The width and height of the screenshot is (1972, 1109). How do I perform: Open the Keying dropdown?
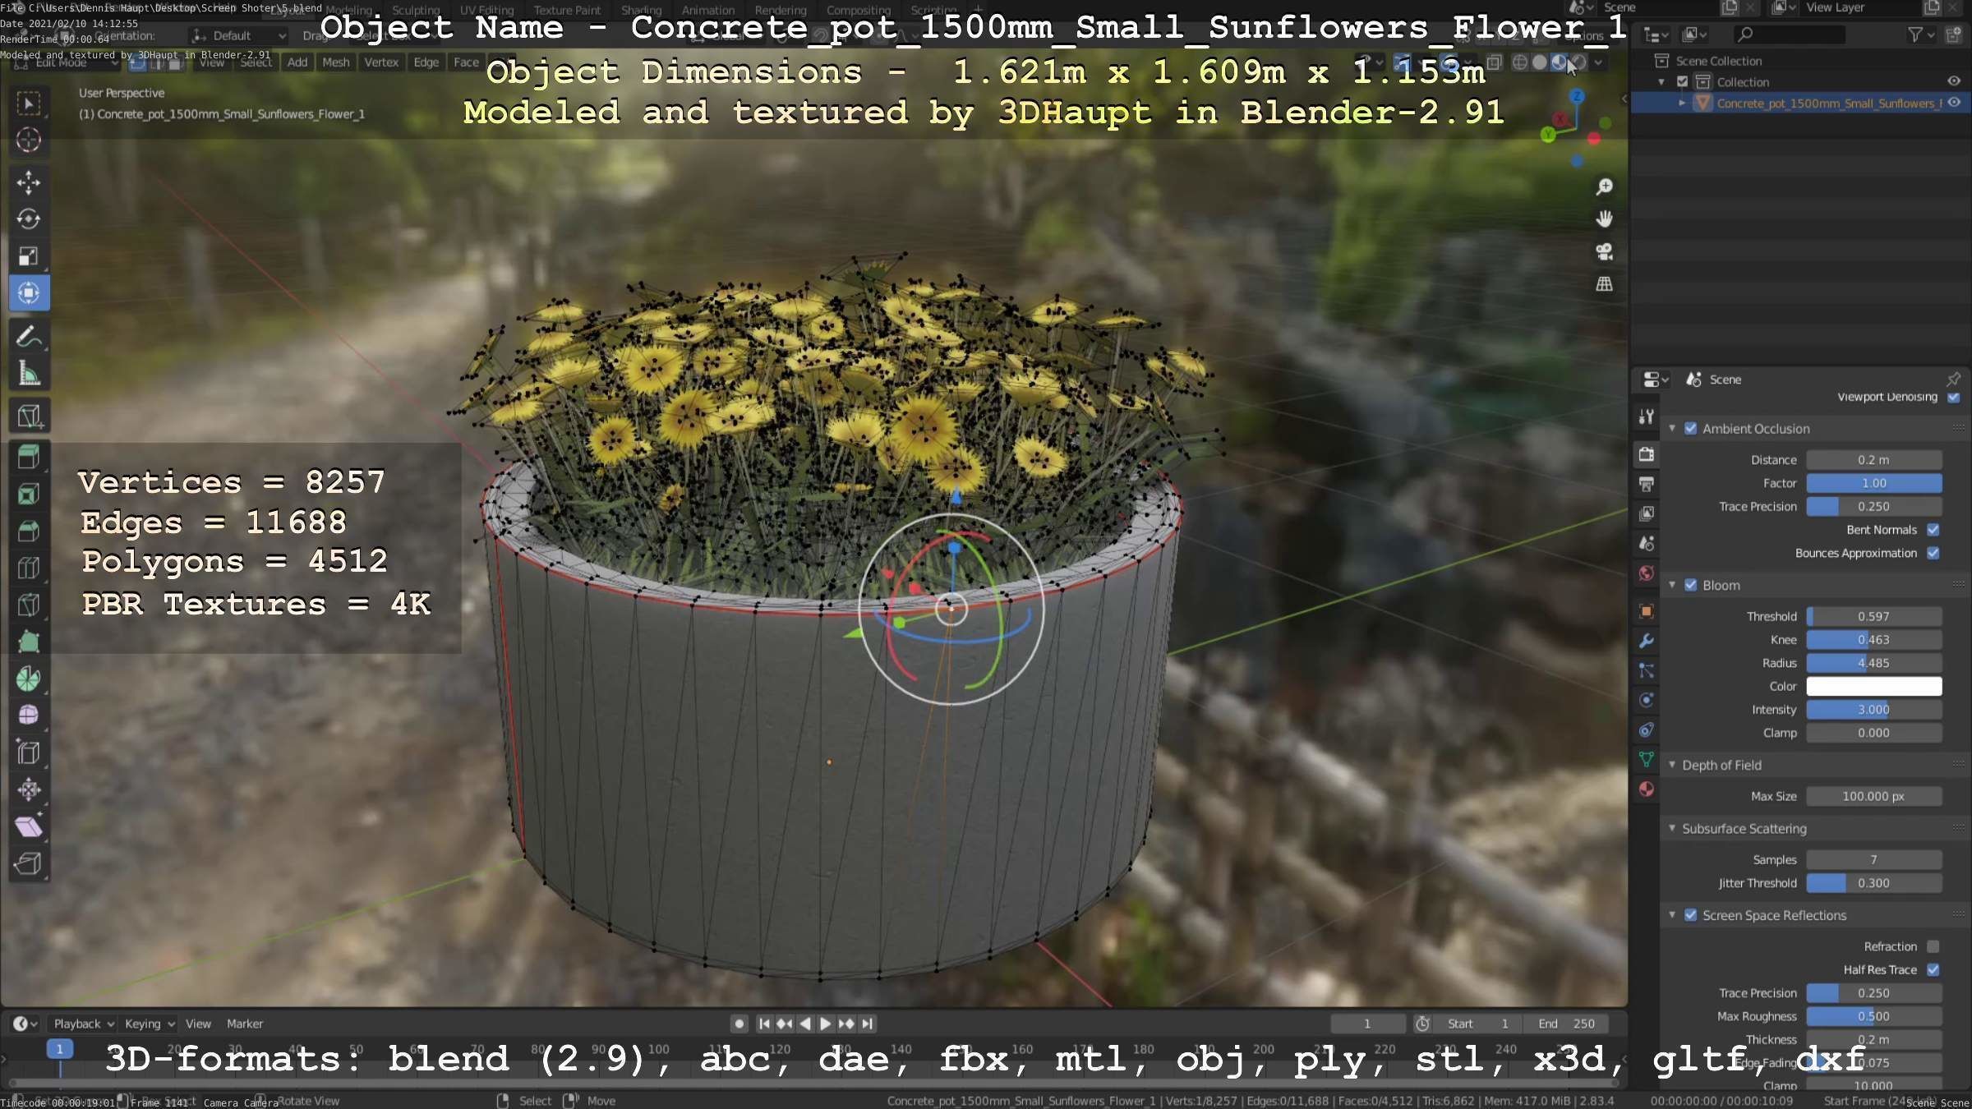(x=149, y=1024)
